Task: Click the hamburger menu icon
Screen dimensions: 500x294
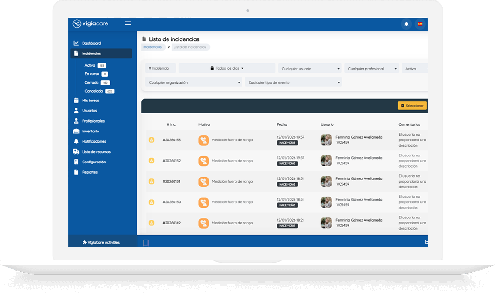Action: tap(128, 23)
